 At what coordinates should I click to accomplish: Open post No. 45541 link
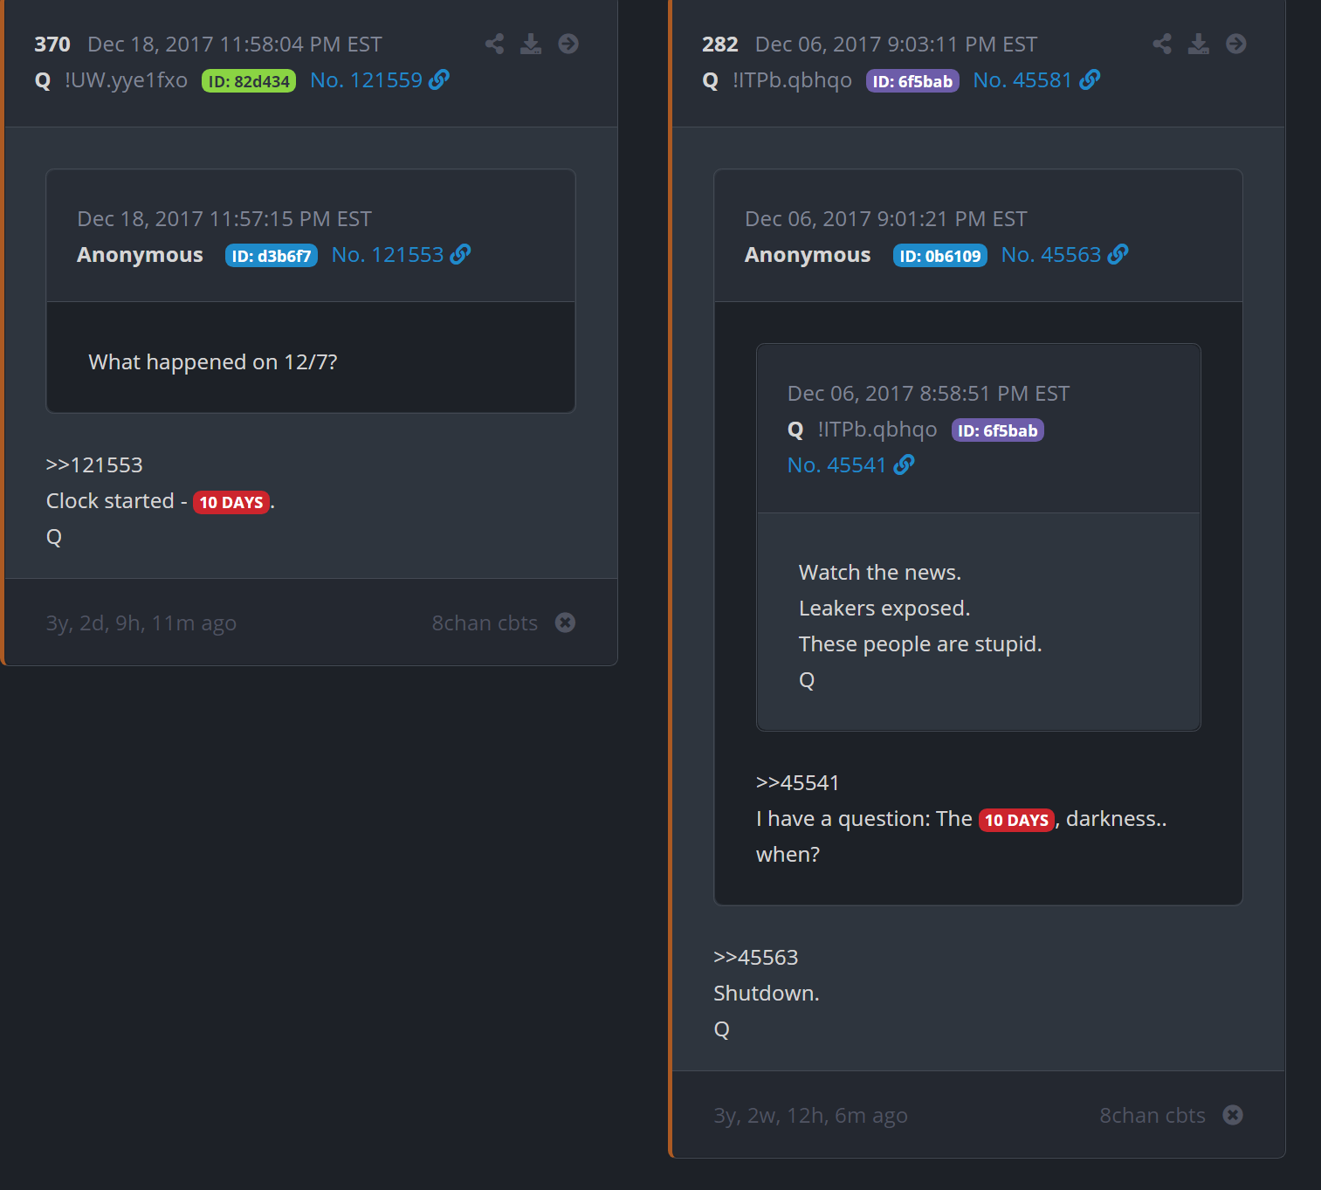(x=836, y=465)
